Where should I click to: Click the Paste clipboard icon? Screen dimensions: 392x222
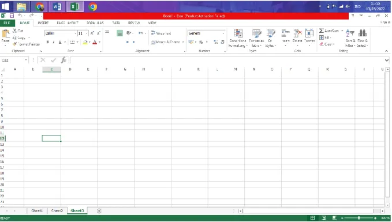coord(6,33)
